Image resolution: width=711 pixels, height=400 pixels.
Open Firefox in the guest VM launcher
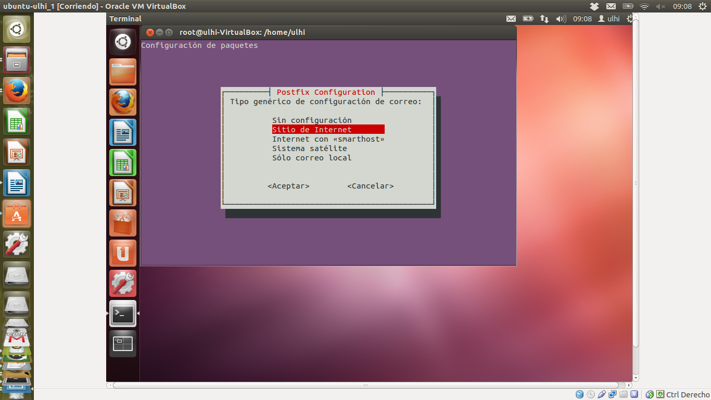(123, 102)
